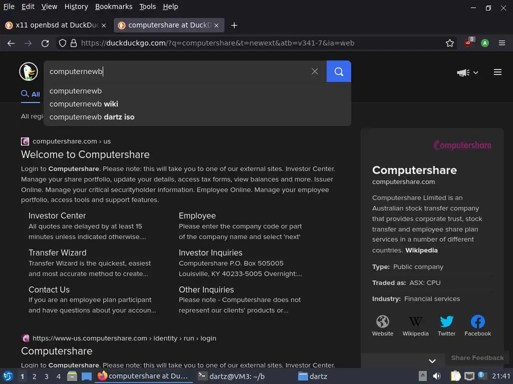Open the Bookmarks menu
513x384 pixels.
pos(114,6)
